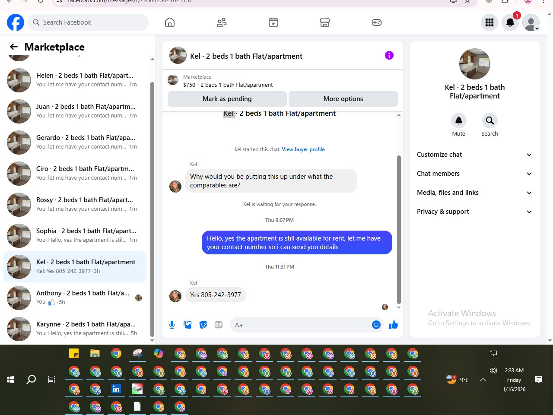Click Kel's avatar next to phone number message

point(175,296)
